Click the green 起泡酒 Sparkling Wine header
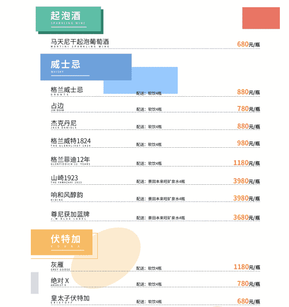This screenshot has height=307, width=289. pyautogui.click(x=68, y=19)
